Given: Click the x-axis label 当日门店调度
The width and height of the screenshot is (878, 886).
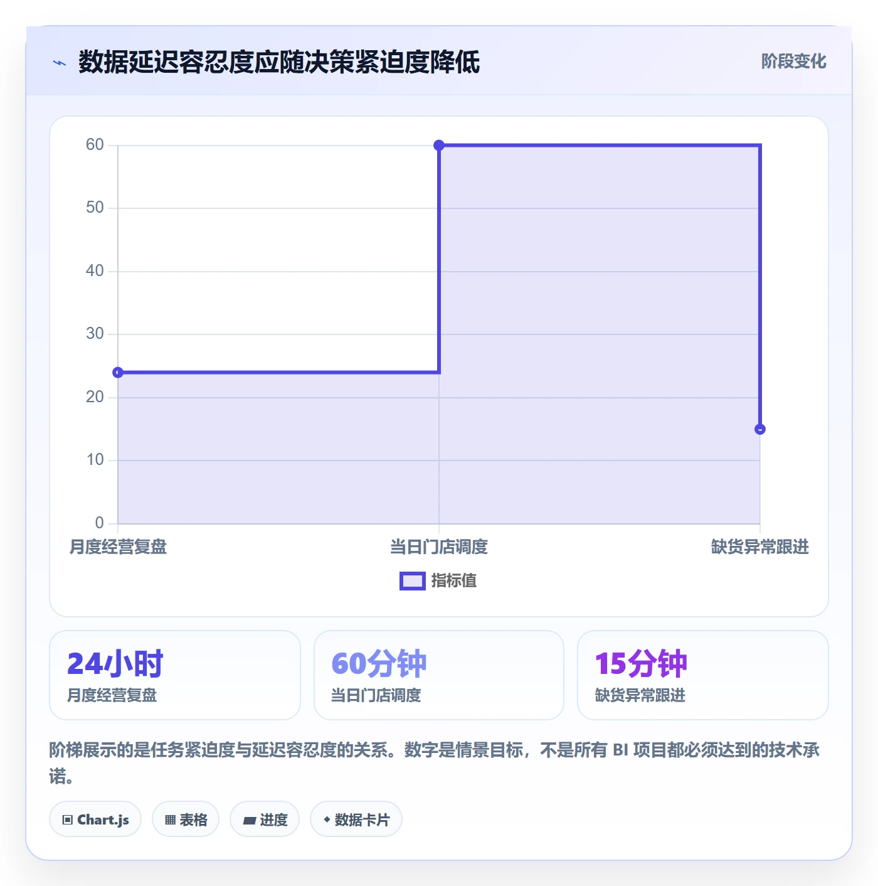Looking at the screenshot, I should click(x=439, y=547).
